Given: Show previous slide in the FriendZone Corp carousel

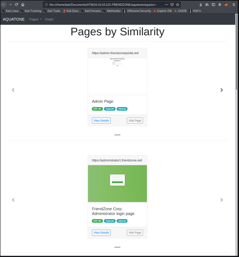Looking at the screenshot, I should 13,200.
